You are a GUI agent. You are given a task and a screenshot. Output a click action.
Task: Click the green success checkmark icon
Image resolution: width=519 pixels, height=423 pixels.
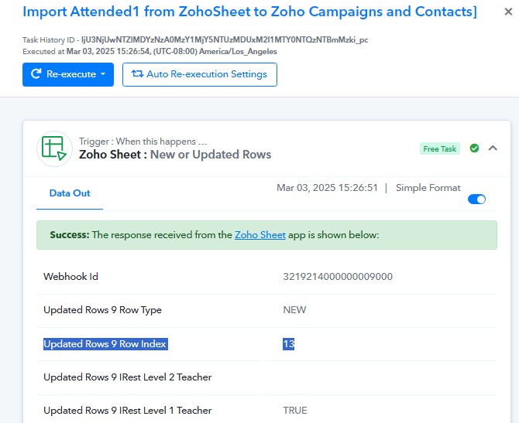click(x=474, y=148)
